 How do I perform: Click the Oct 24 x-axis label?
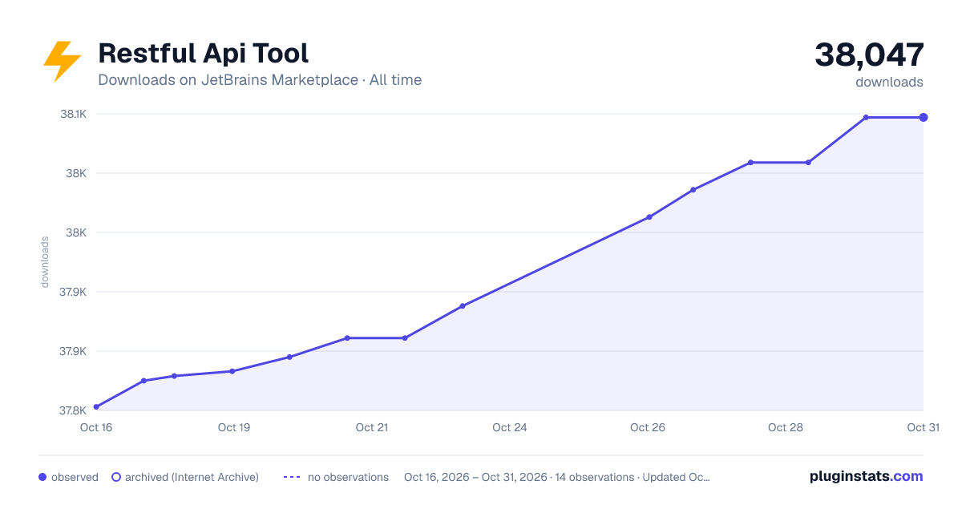pos(510,427)
